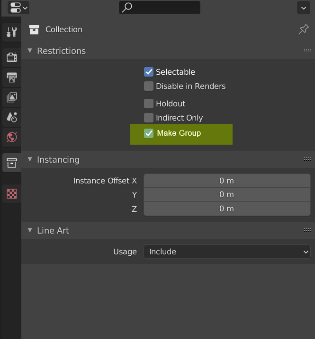Collapse the Line Art panel
This screenshot has height=339, width=315.
click(30, 230)
